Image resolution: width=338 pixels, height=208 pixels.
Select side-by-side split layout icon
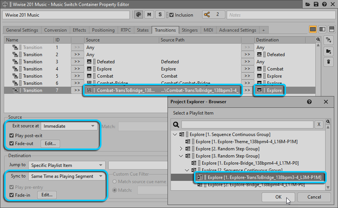322,29
